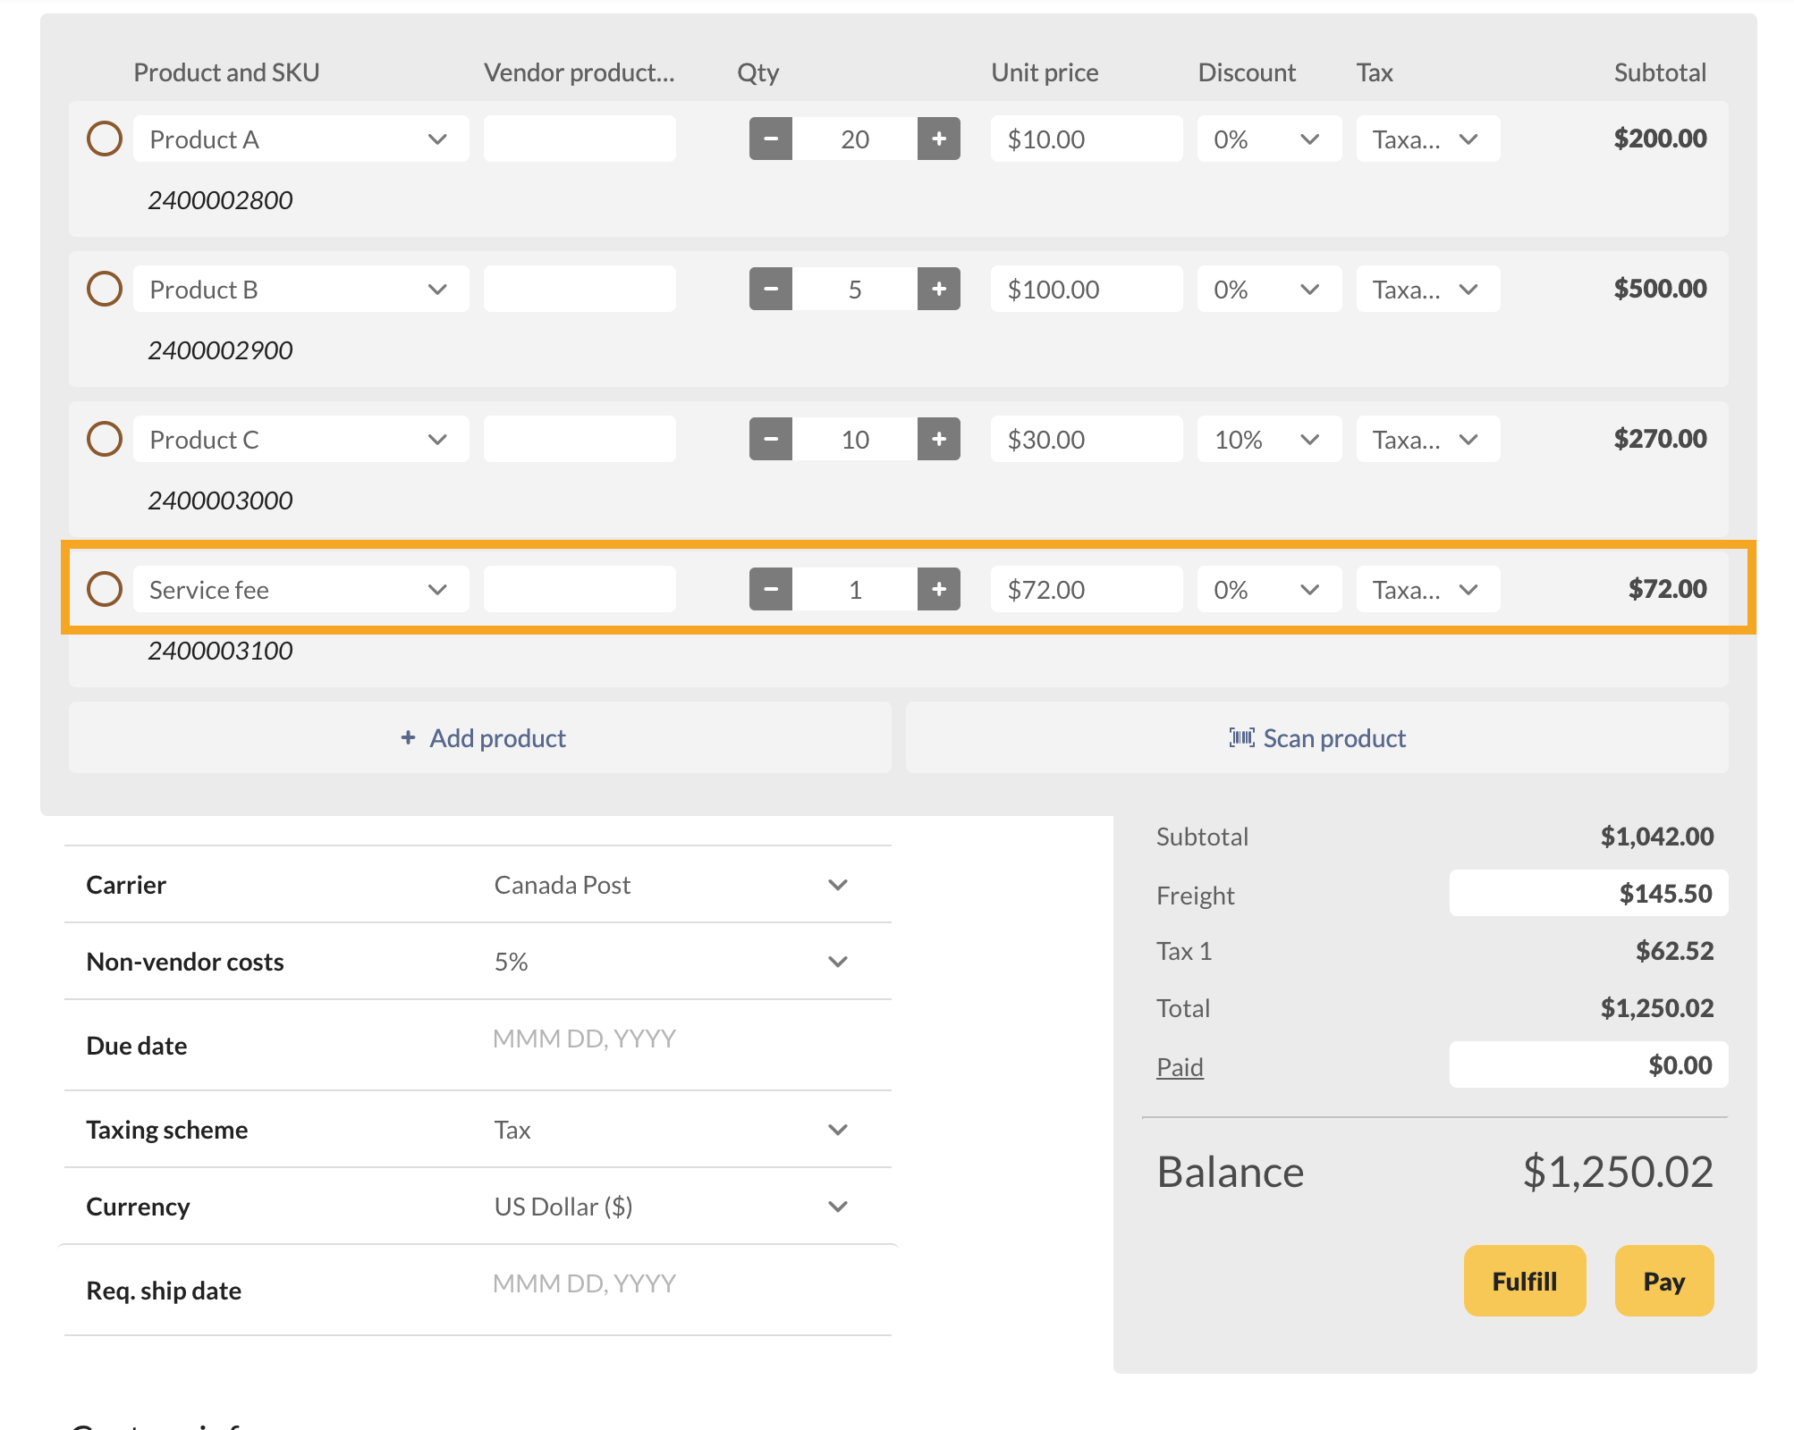Select the Product A row circle
This screenshot has width=1794, height=1430.
[105, 139]
